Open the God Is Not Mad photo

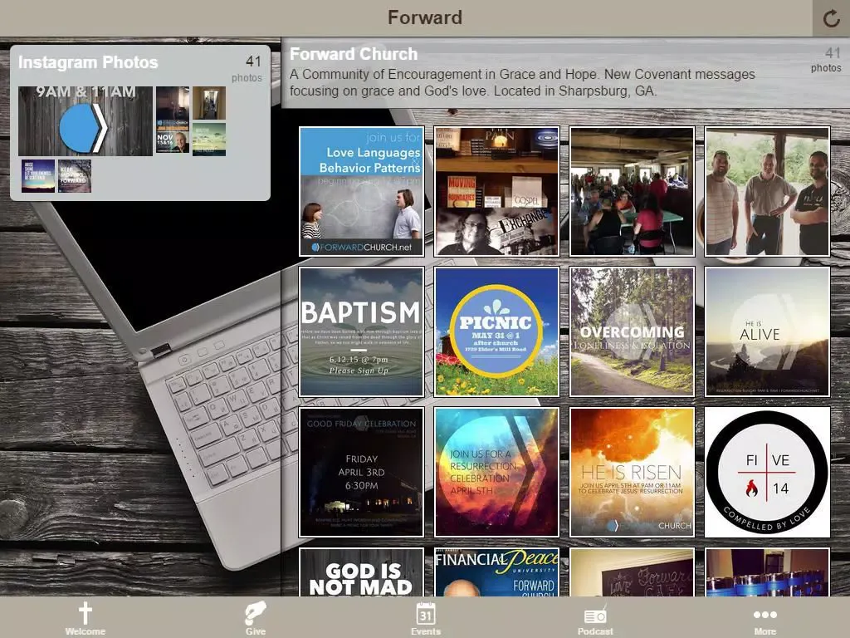(362, 572)
